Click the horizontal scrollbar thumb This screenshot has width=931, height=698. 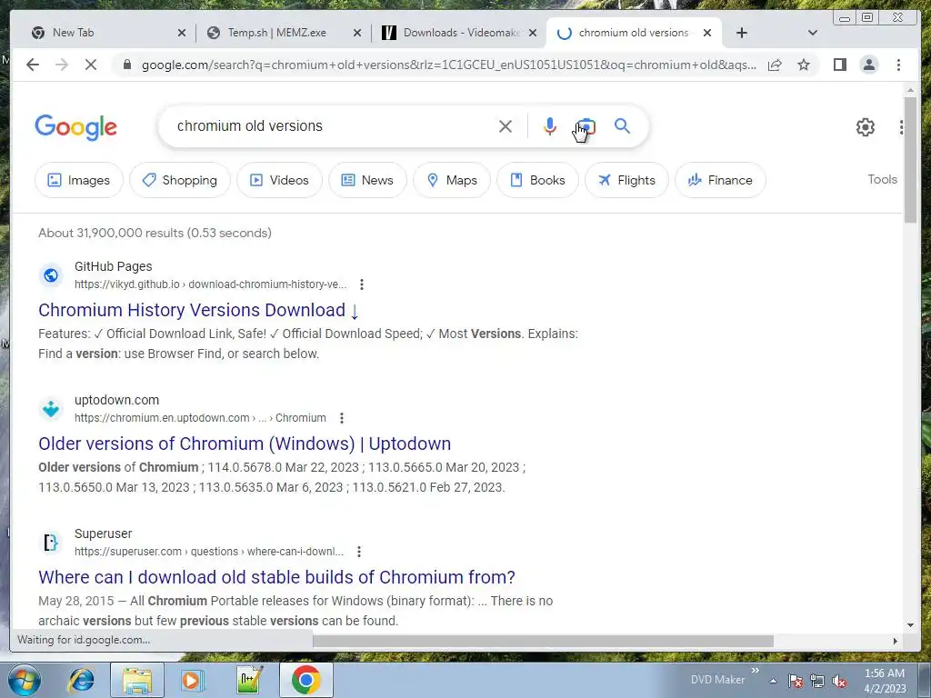click(543, 641)
